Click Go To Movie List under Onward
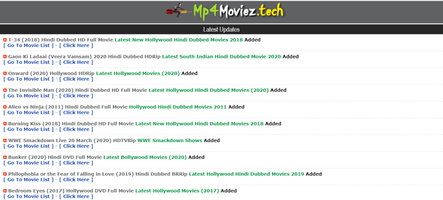The height and width of the screenshot is (200, 443). (28, 79)
